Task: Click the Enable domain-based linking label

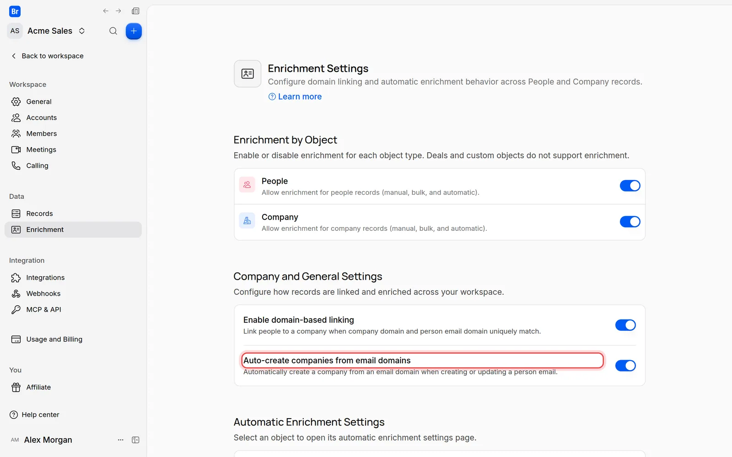Action: (x=299, y=320)
